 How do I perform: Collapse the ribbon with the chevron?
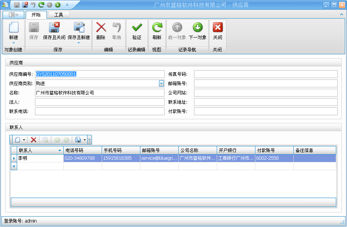(341, 14)
